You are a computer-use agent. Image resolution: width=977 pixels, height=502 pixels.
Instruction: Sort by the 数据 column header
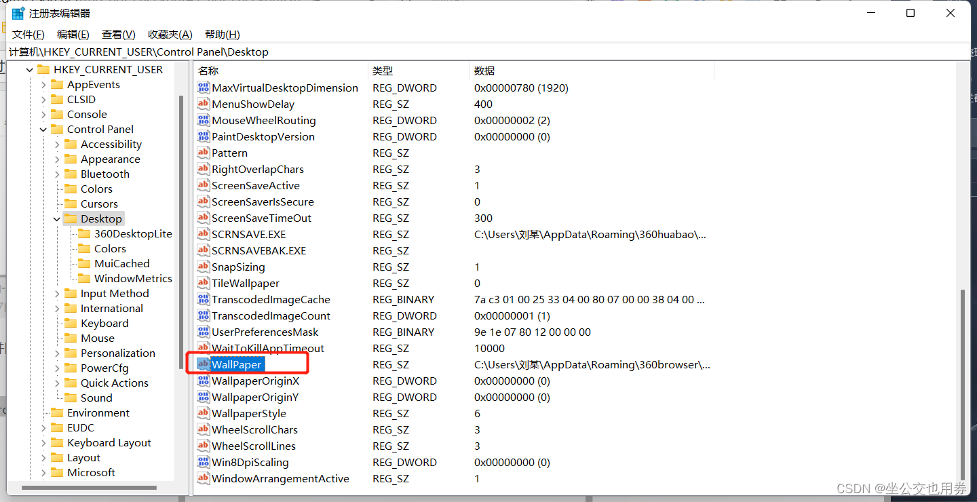(x=592, y=71)
